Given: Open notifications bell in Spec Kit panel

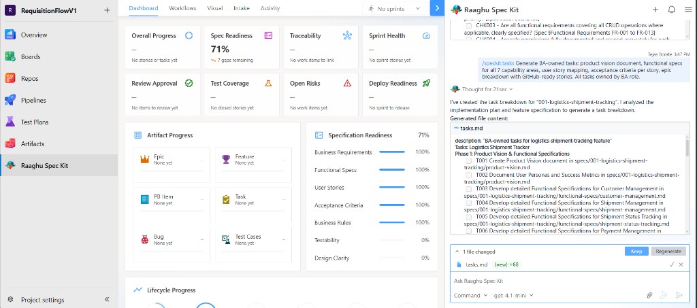Looking at the screenshot, I should coord(672,10).
